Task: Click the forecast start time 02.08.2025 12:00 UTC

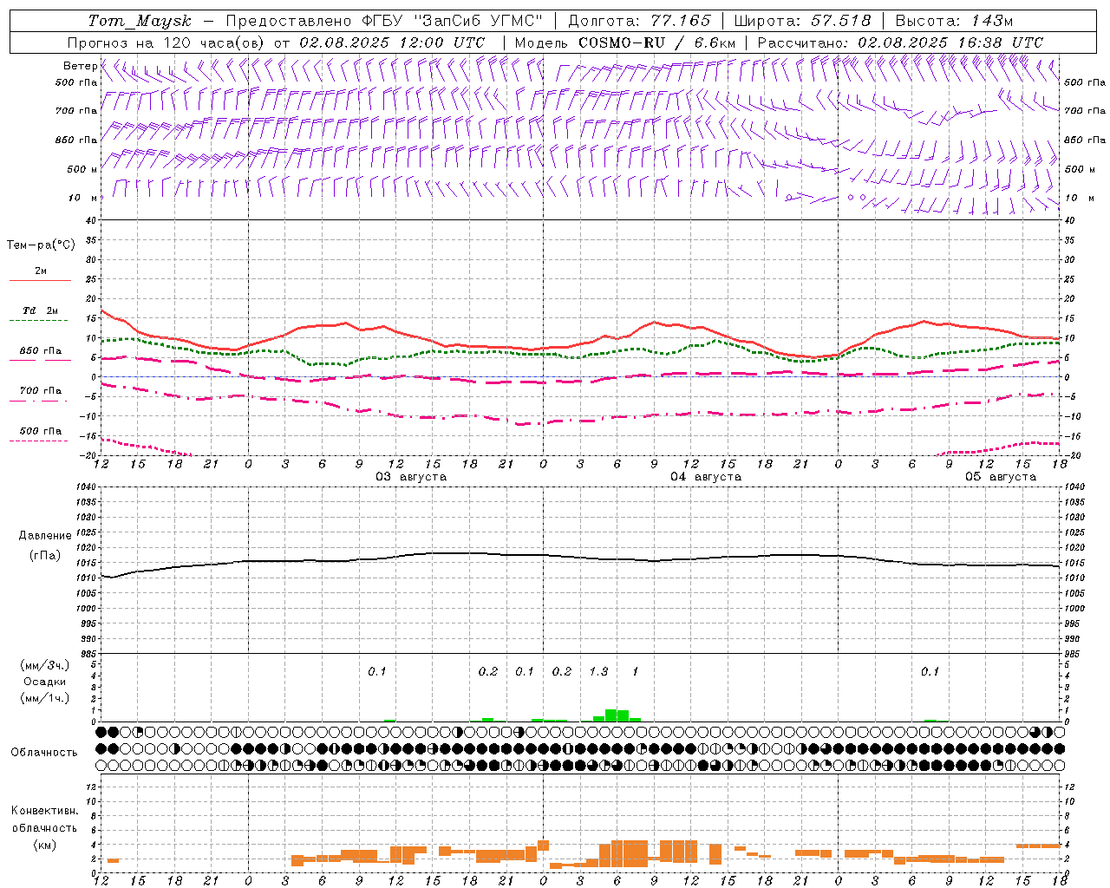Action: point(392,42)
